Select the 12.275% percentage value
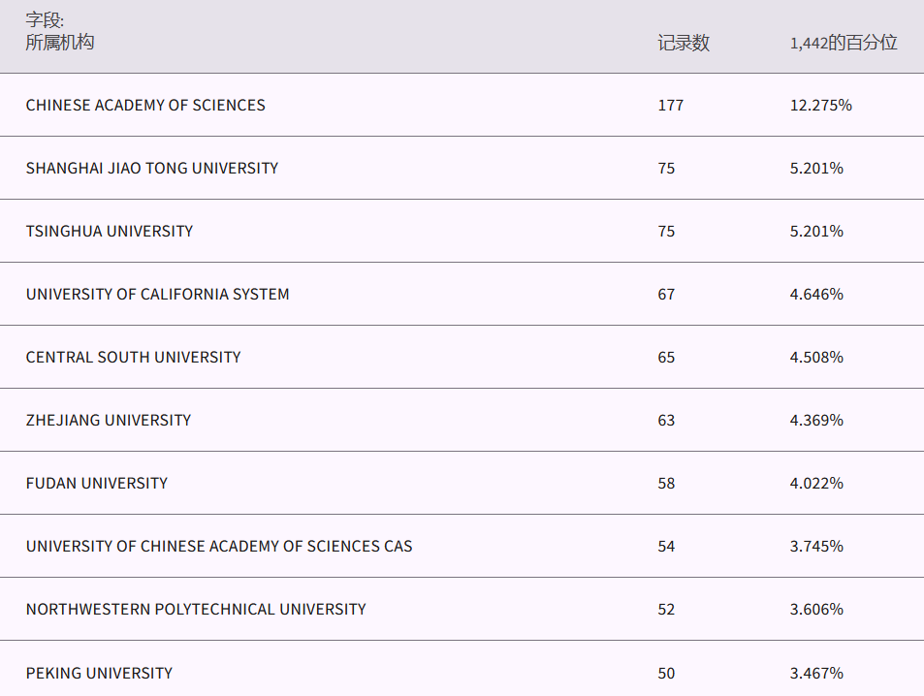 pyautogui.click(x=820, y=105)
